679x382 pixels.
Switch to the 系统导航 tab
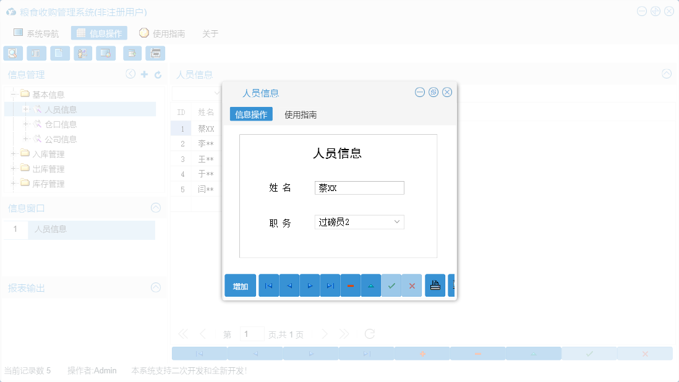(36, 33)
